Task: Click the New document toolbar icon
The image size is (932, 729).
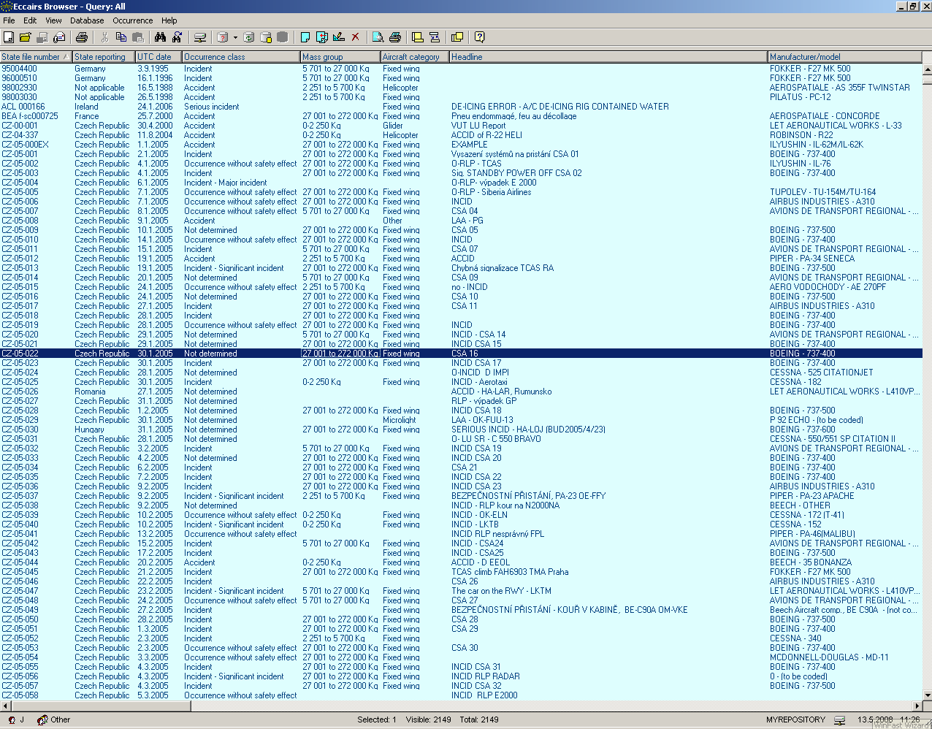Action: 9,37
